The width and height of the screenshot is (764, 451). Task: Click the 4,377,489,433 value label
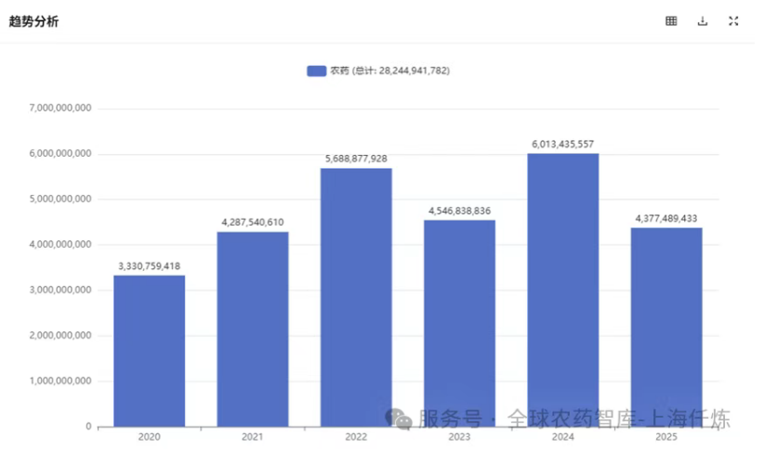coord(665,219)
